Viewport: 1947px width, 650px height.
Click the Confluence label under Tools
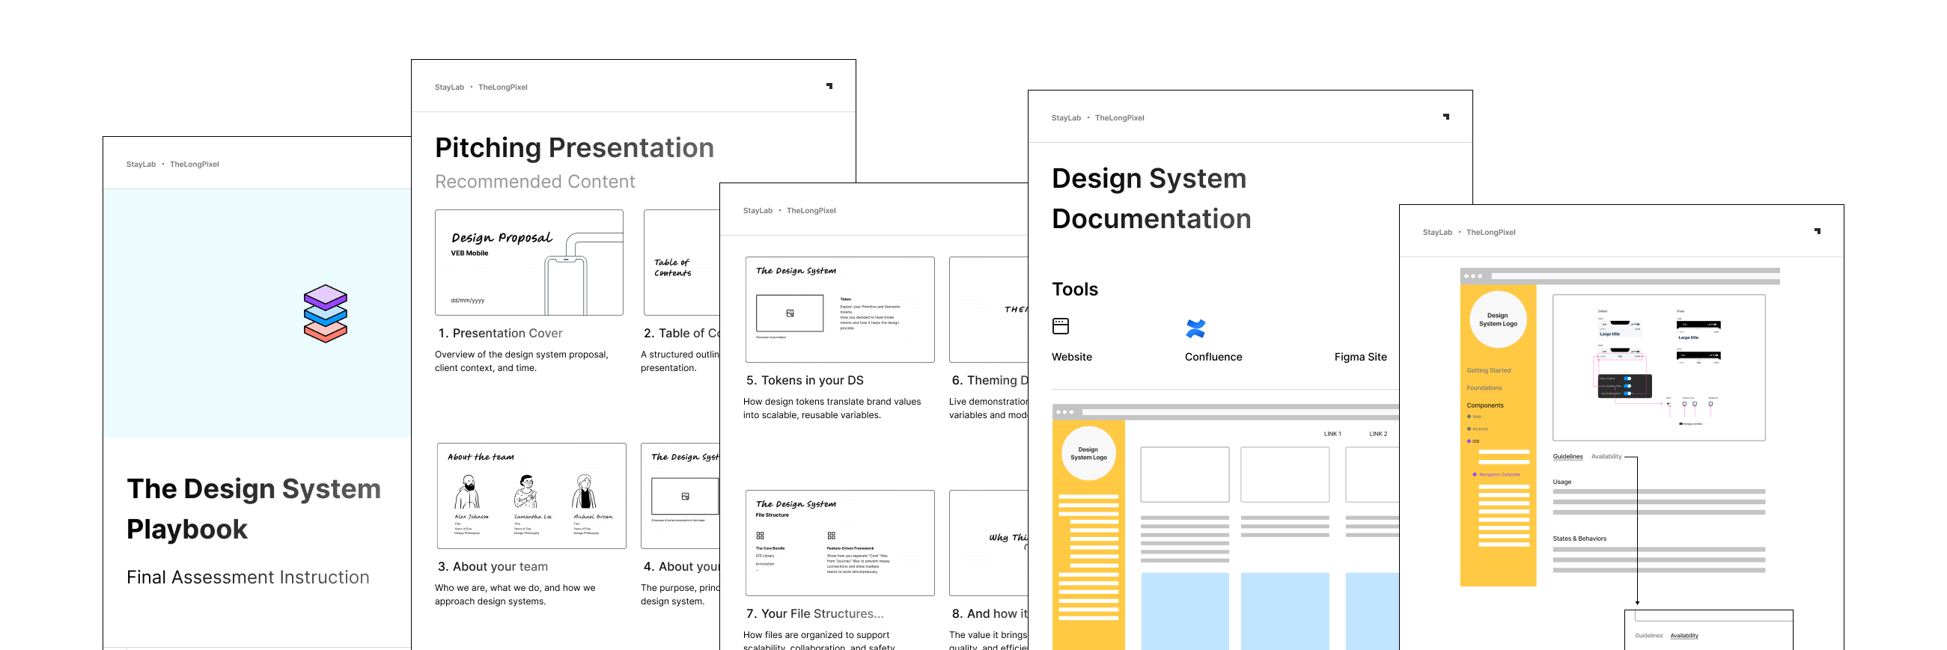[x=1213, y=357]
